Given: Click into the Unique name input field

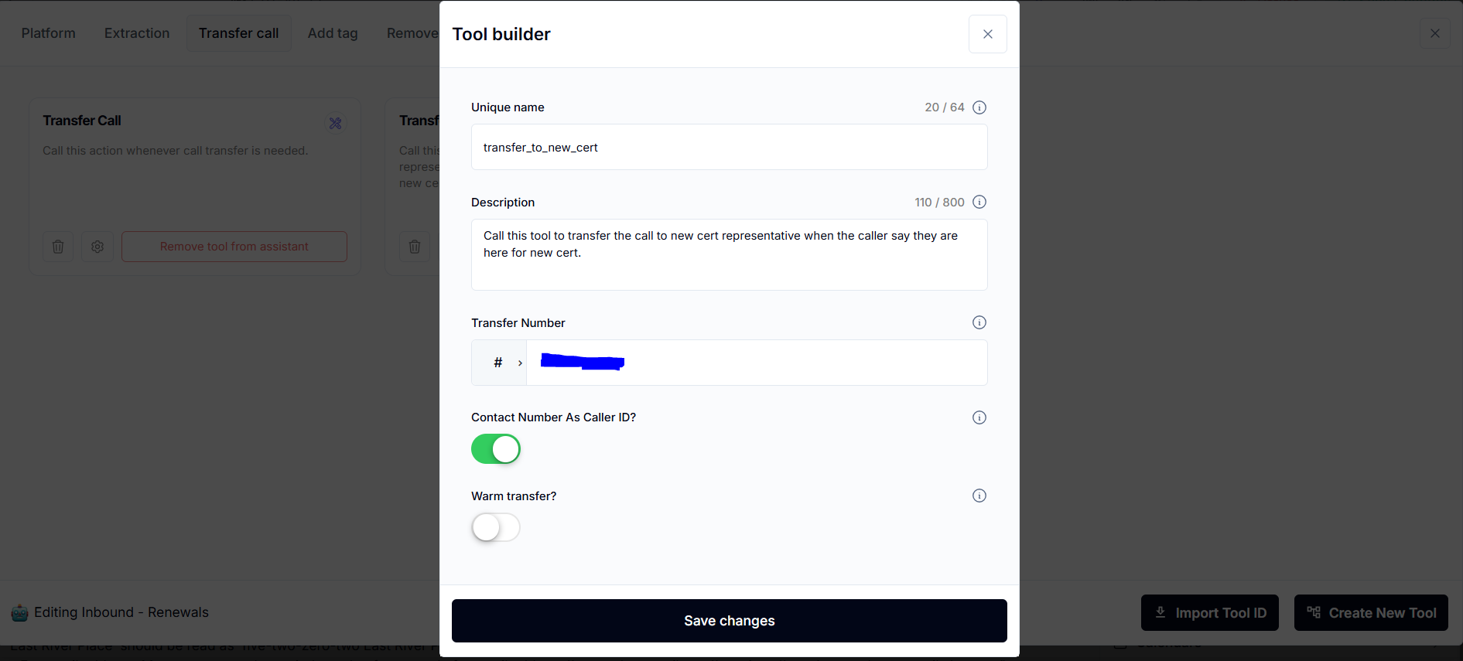Looking at the screenshot, I should (729, 147).
